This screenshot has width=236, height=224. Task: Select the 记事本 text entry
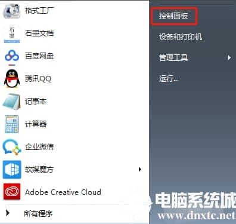pos(36,102)
